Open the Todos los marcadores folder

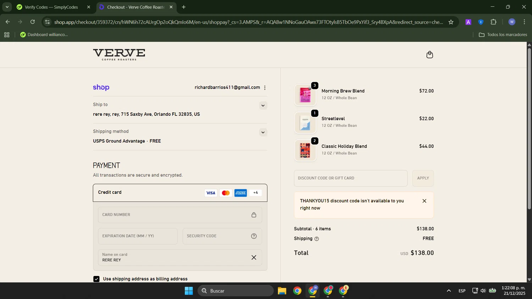pyautogui.click(x=503, y=35)
